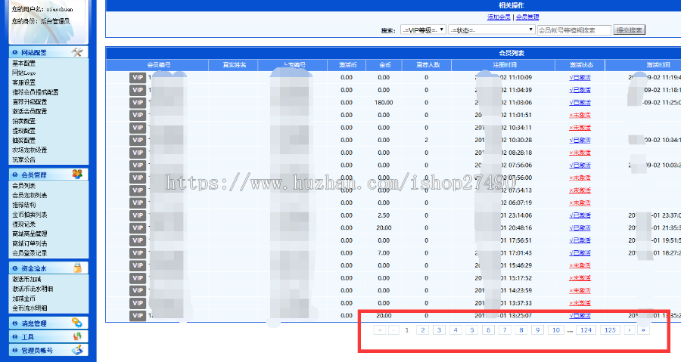The width and height of the screenshot is (681, 362).
Task: Open 直荐升级配置 in the sidebar
Action: (x=30, y=102)
